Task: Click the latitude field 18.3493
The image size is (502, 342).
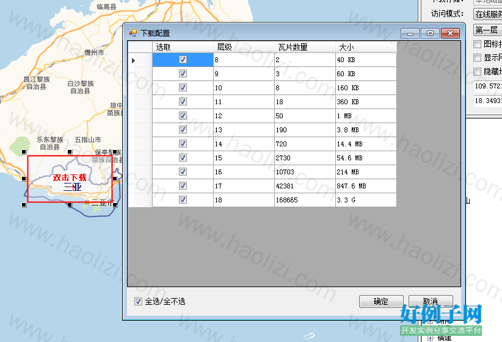Action: click(x=487, y=101)
